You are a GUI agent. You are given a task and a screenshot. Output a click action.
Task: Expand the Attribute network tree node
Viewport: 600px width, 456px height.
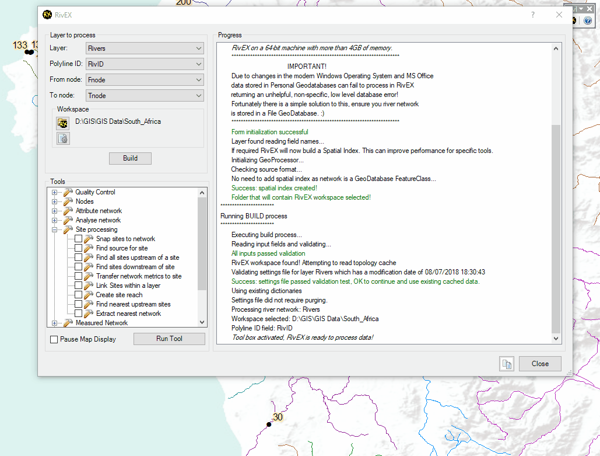pyautogui.click(x=54, y=211)
